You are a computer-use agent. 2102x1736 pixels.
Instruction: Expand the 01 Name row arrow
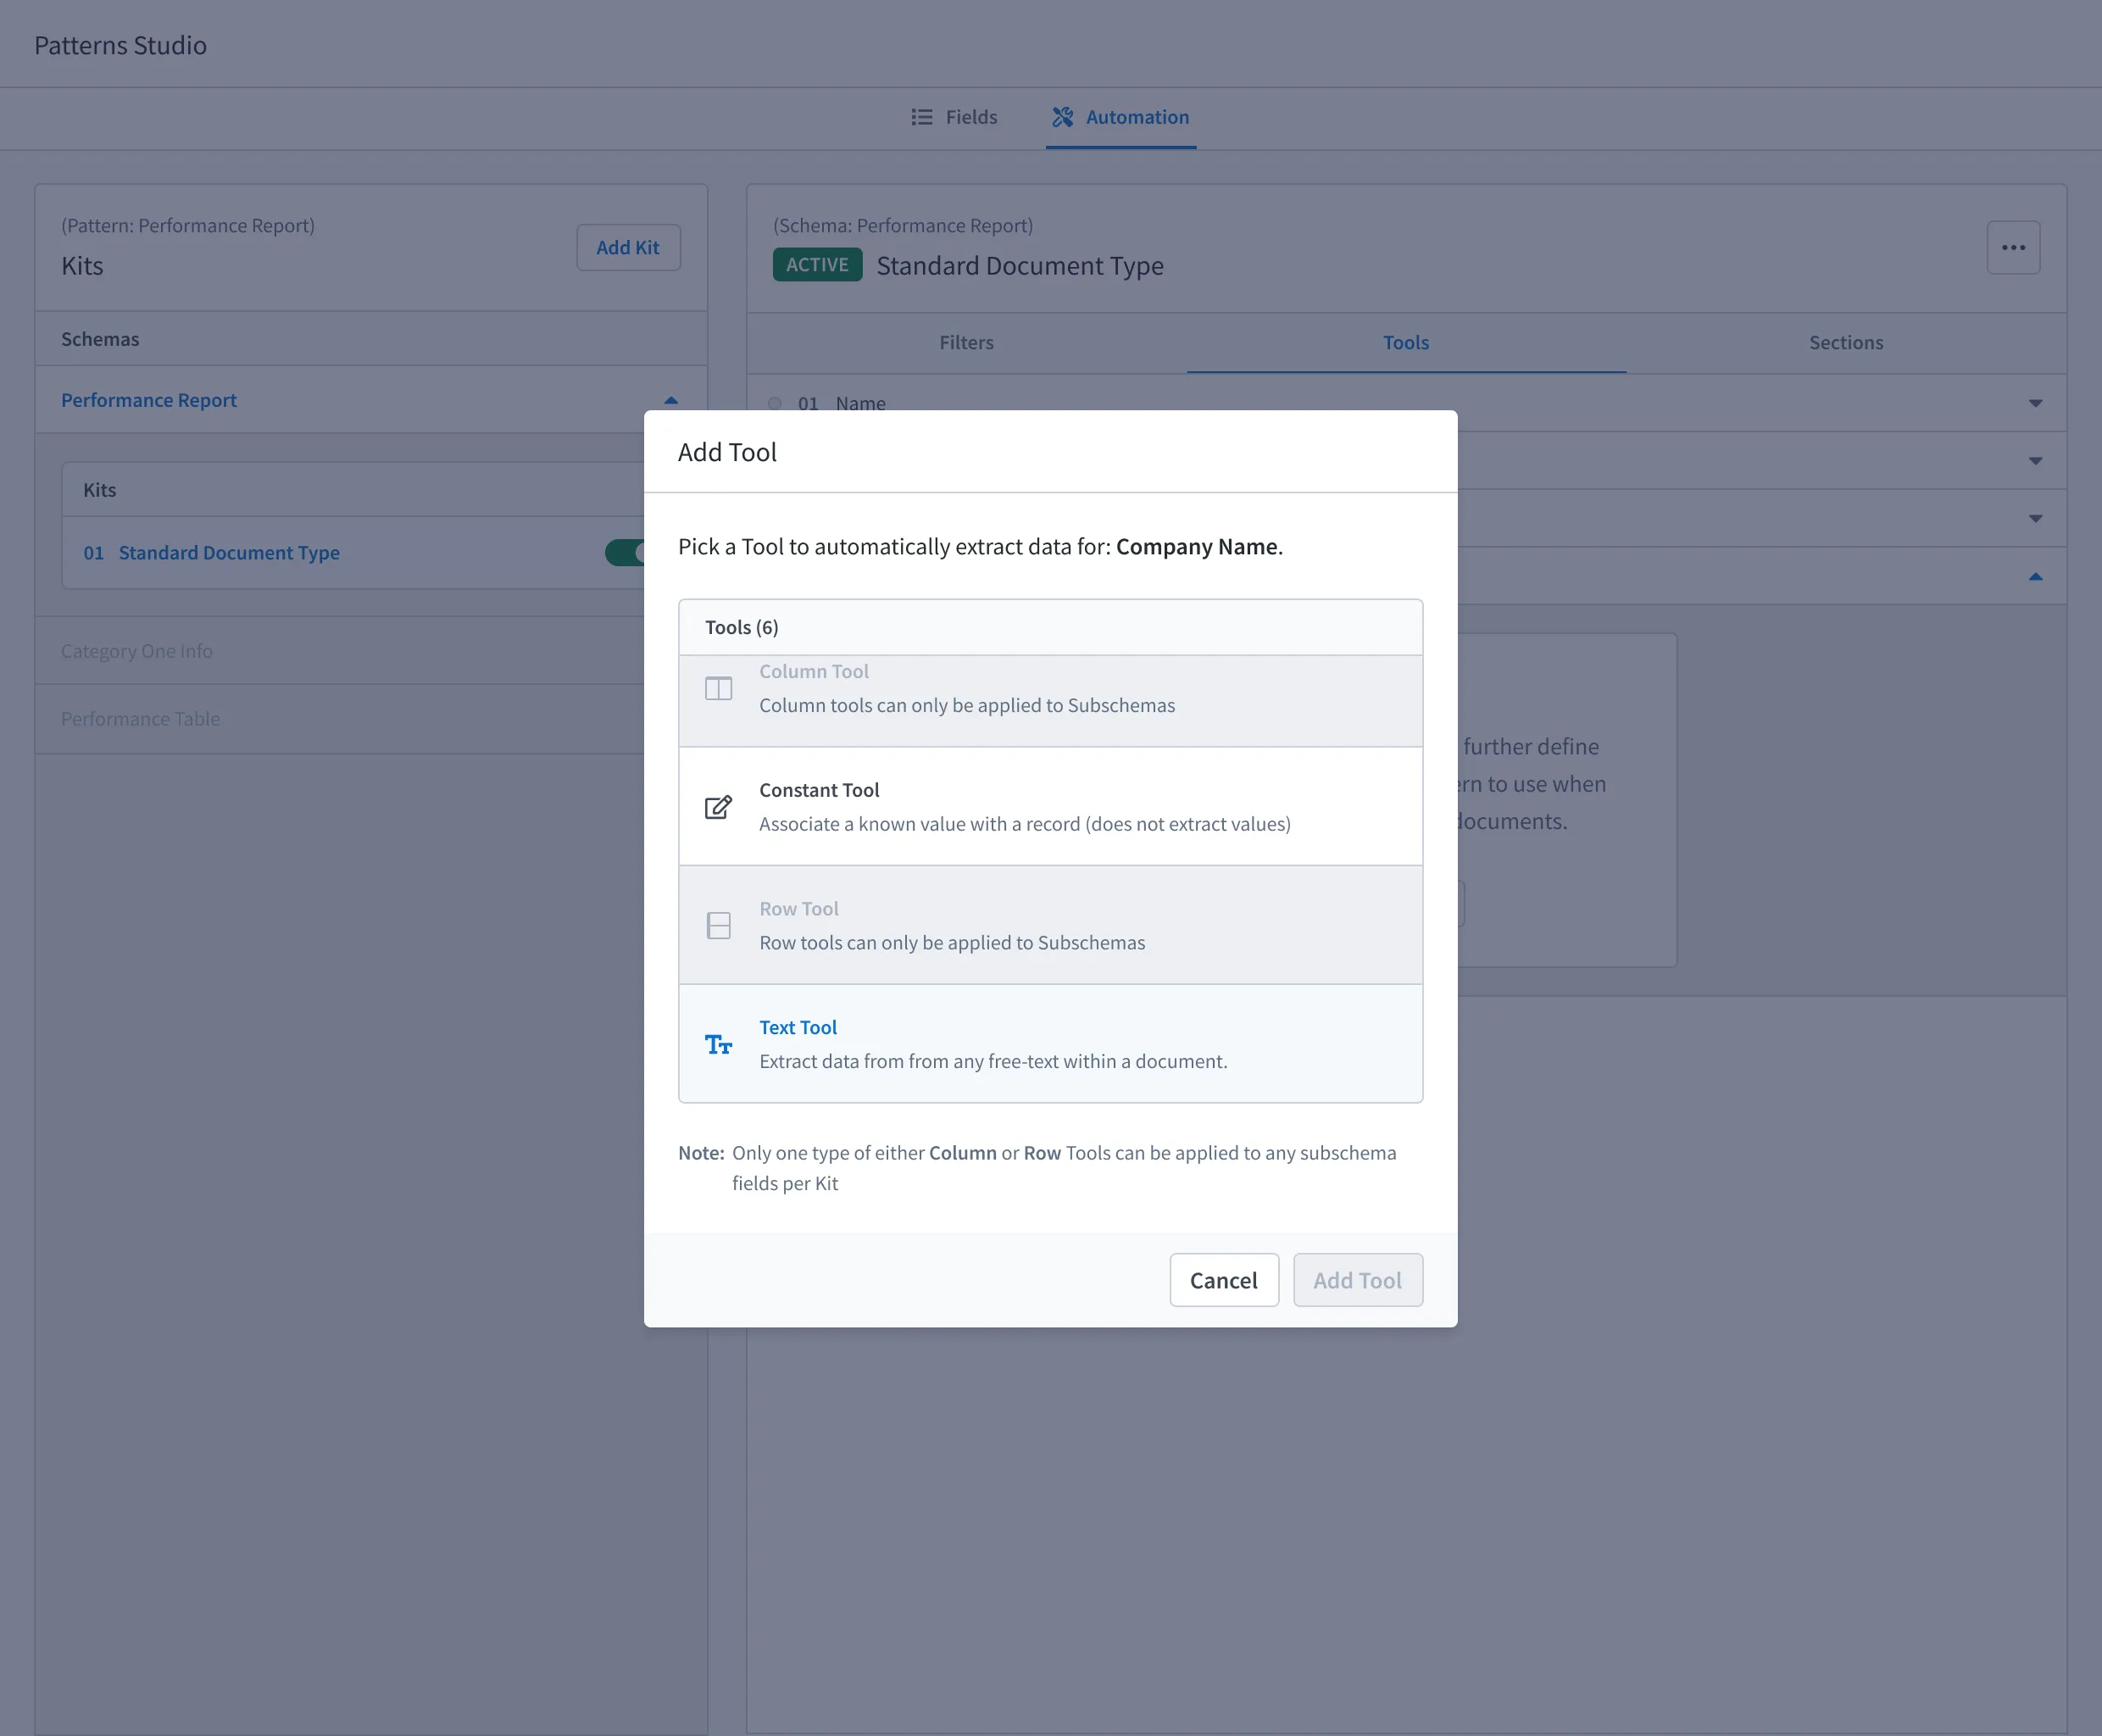[2035, 403]
